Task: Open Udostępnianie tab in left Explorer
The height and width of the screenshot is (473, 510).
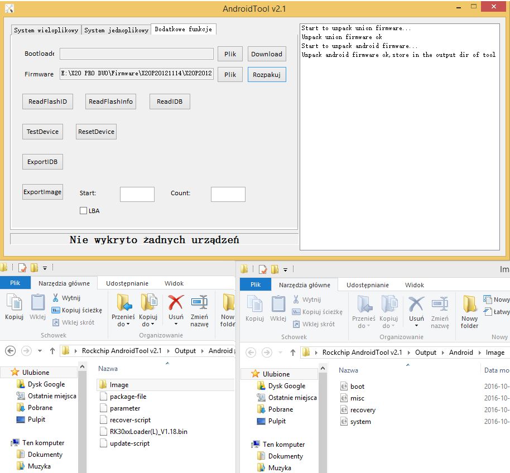Action: (x=127, y=283)
